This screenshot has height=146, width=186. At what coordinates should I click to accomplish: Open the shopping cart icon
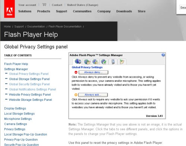pyautogui.click(x=44, y=5)
